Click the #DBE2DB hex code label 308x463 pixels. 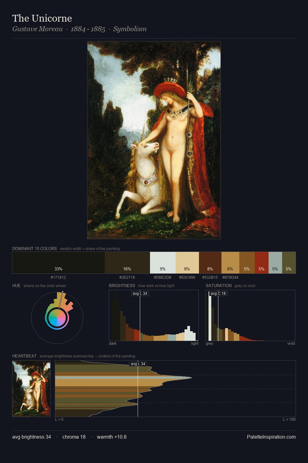pyautogui.click(x=163, y=277)
